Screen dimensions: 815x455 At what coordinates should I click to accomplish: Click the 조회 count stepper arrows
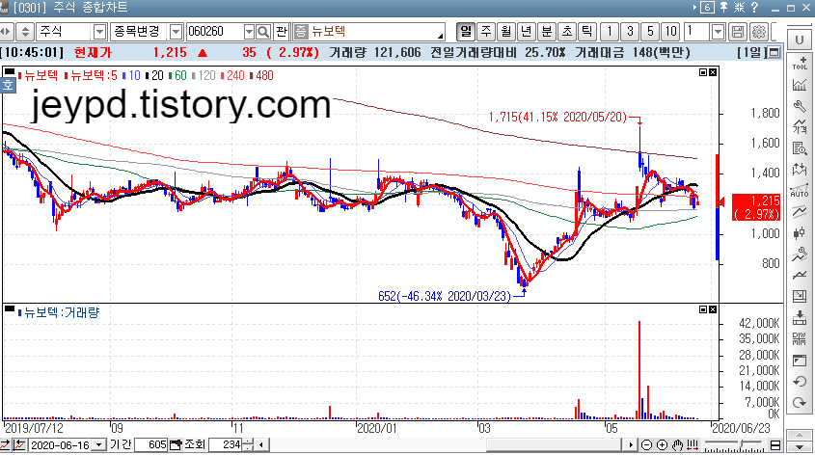pos(248,445)
